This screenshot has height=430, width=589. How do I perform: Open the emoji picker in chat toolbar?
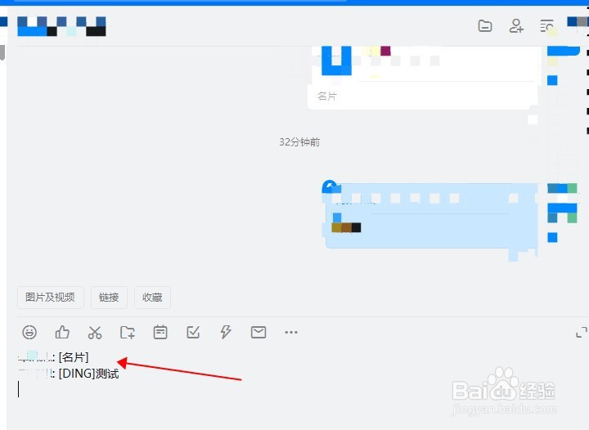(29, 332)
